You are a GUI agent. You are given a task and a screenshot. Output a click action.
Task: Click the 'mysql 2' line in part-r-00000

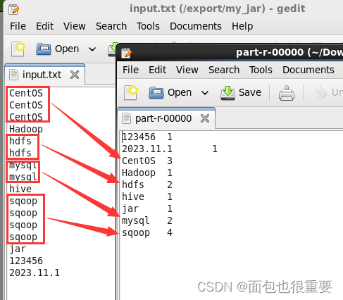click(x=147, y=220)
